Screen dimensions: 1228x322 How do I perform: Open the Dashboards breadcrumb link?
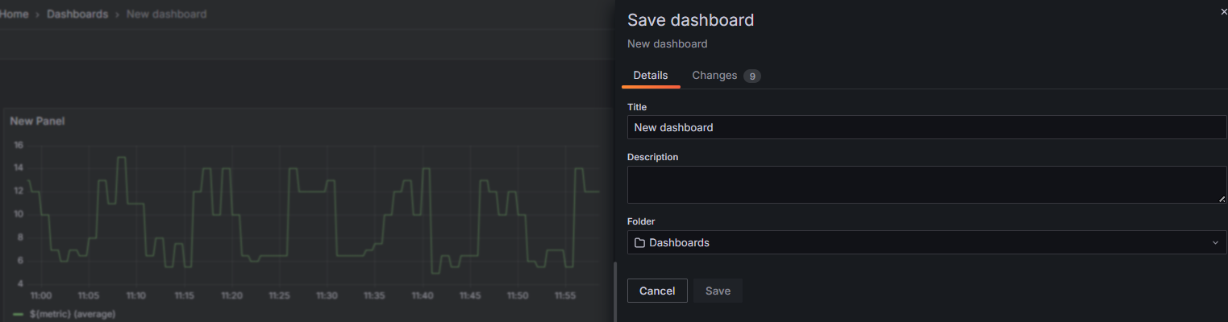coord(77,14)
